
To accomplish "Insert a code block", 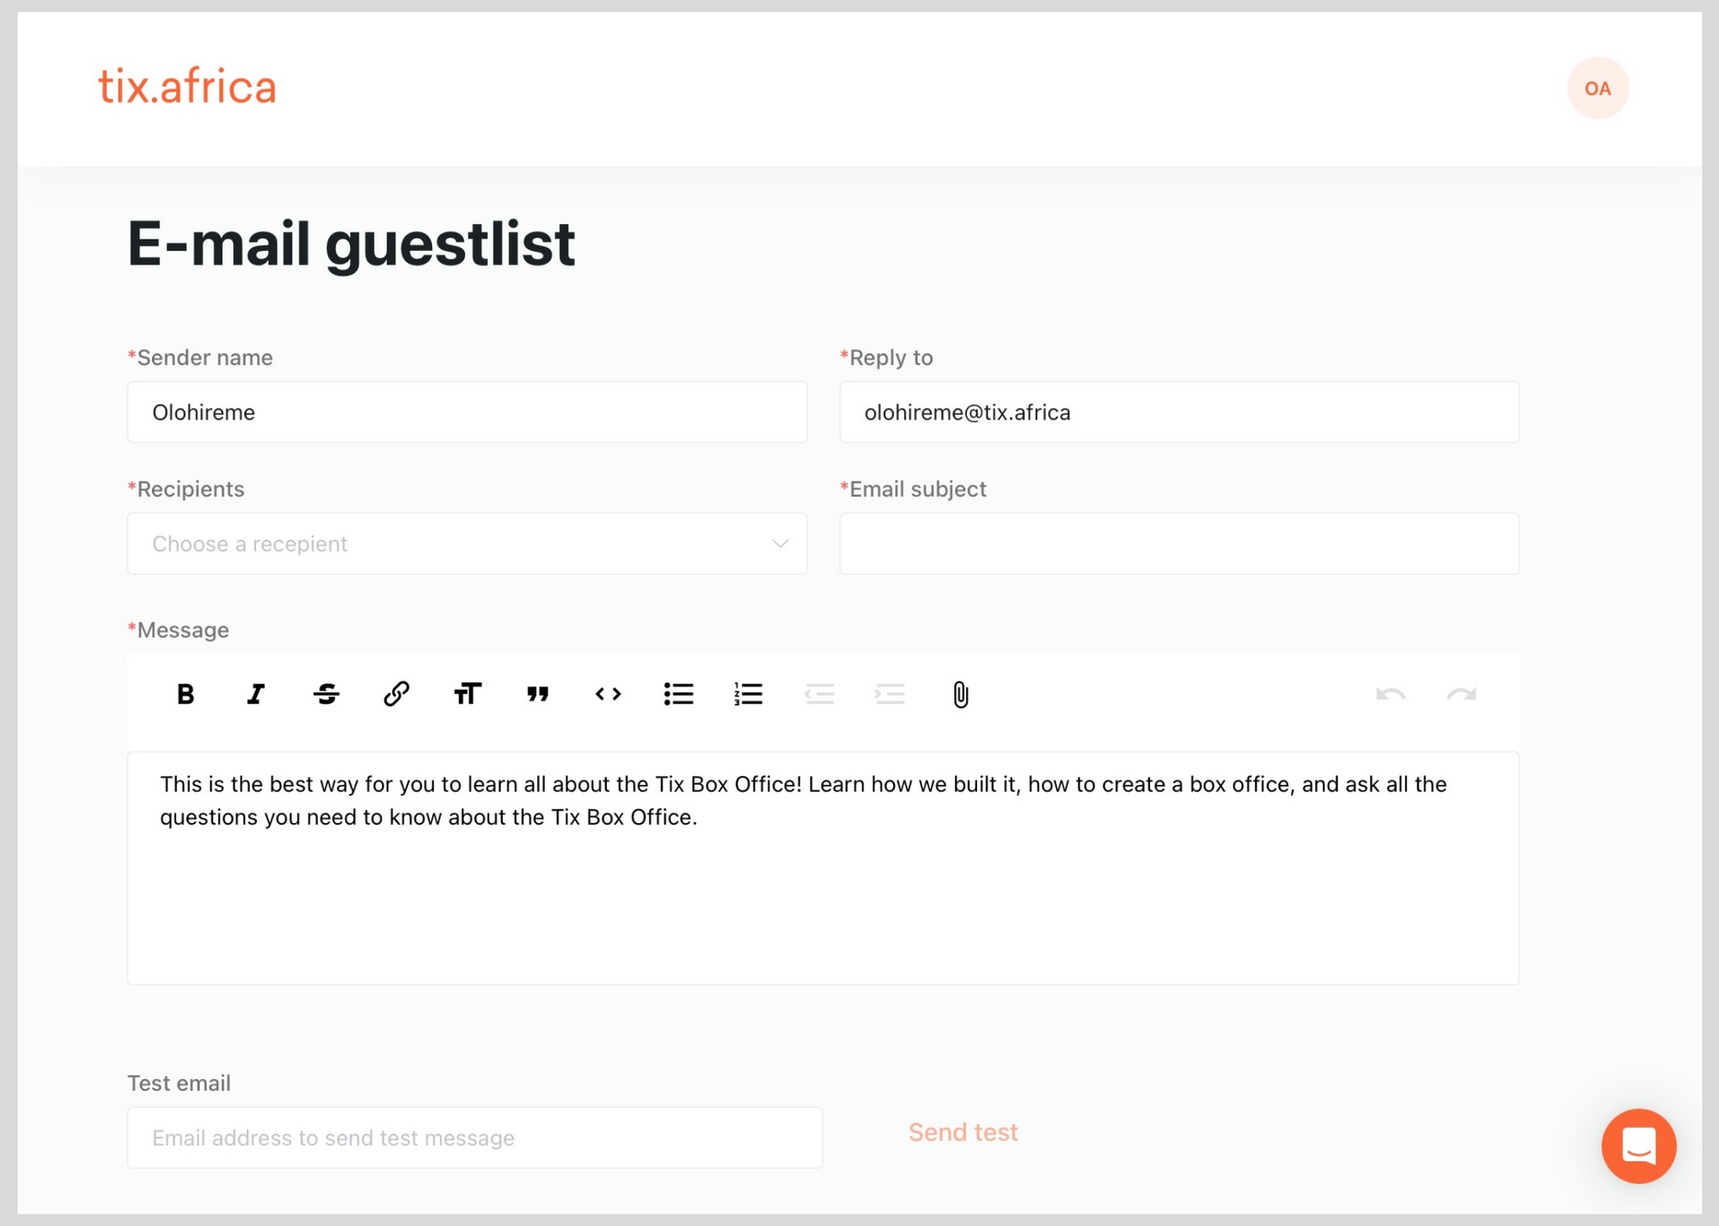I will tap(608, 694).
